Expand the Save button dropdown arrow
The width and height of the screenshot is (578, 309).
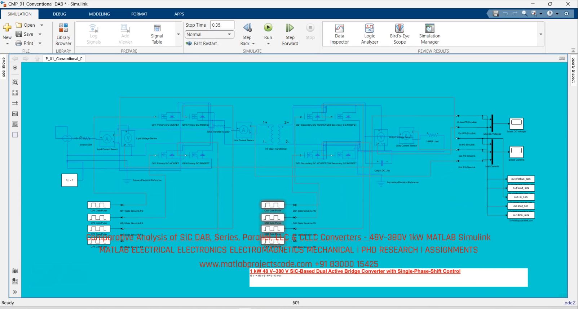[40, 34]
